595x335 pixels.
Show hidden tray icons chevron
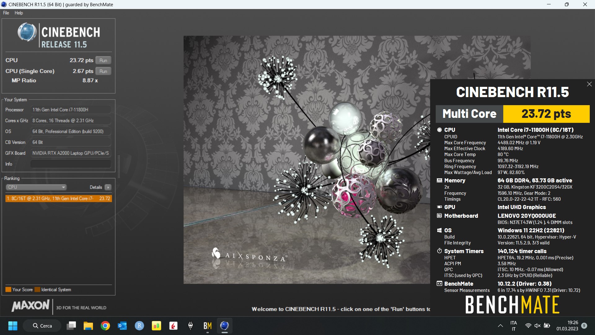[500, 326]
